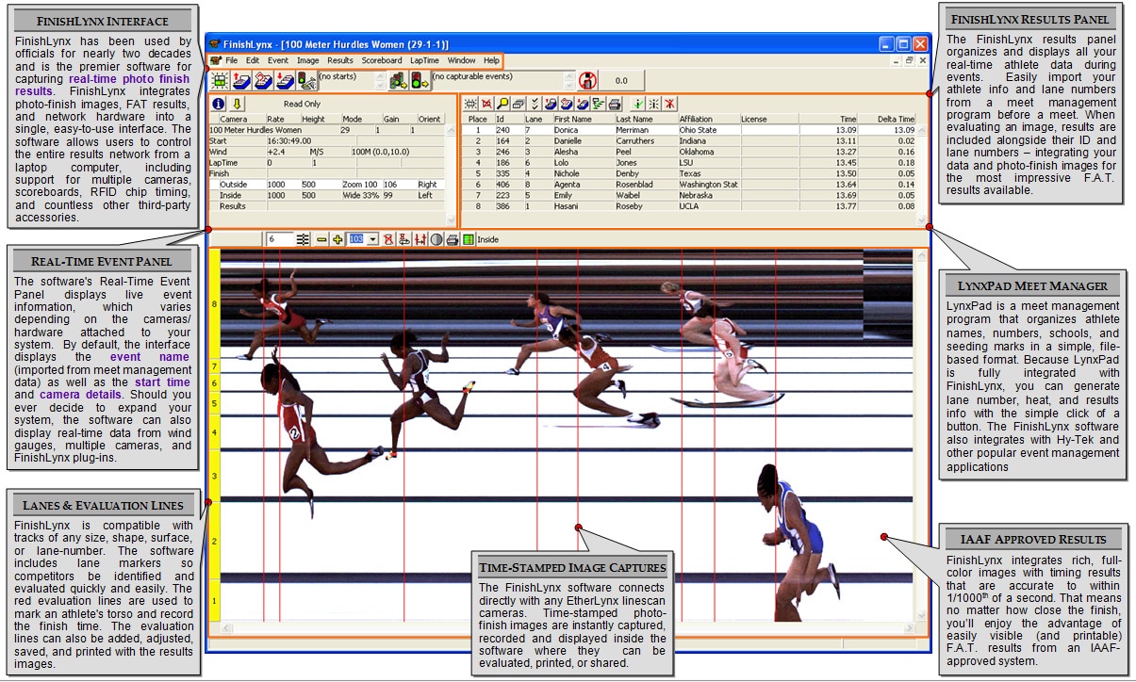Toggle the green grid overlay icon
Image resolution: width=1136 pixels, height=682 pixels.
point(468,240)
